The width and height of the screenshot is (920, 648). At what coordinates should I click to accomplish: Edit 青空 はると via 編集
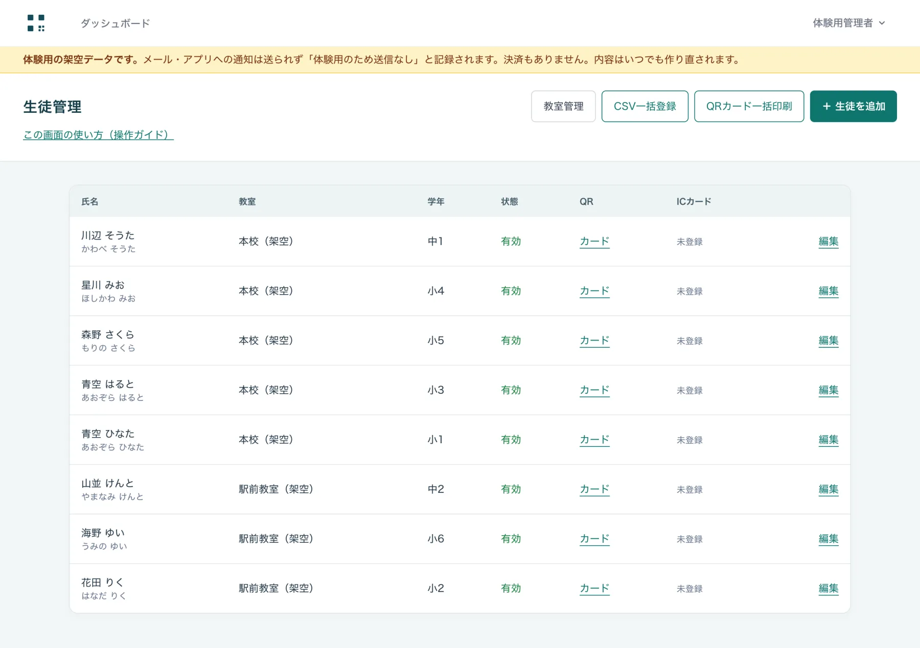click(829, 390)
